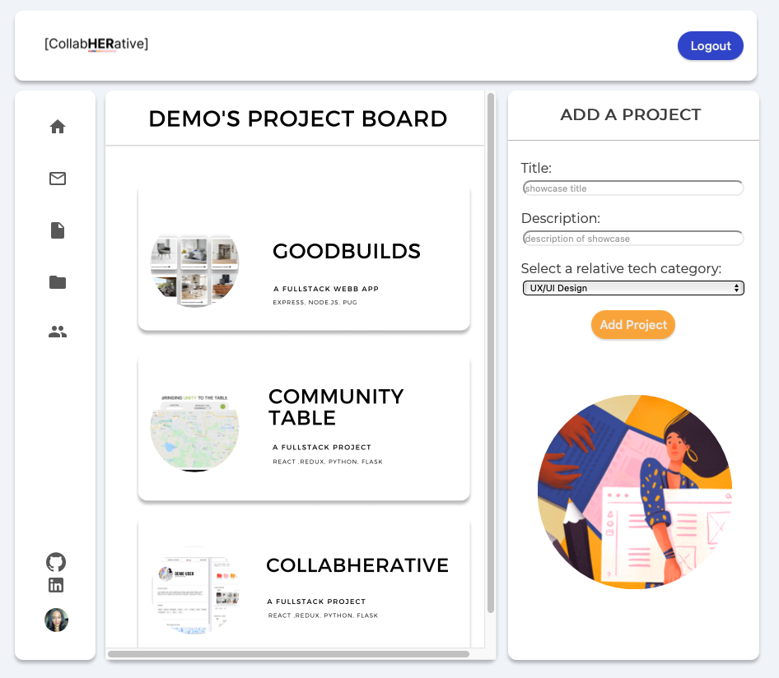Click the showcase title input field
This screenshot has height=678, width=779.
[x=632, y=188]
